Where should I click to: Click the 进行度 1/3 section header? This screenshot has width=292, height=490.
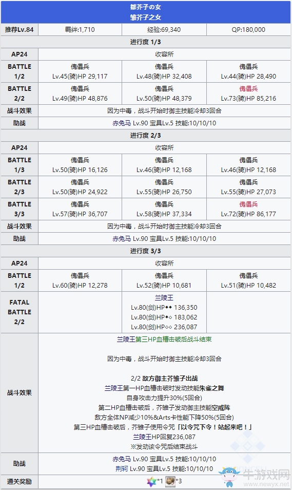click(146, 42)
